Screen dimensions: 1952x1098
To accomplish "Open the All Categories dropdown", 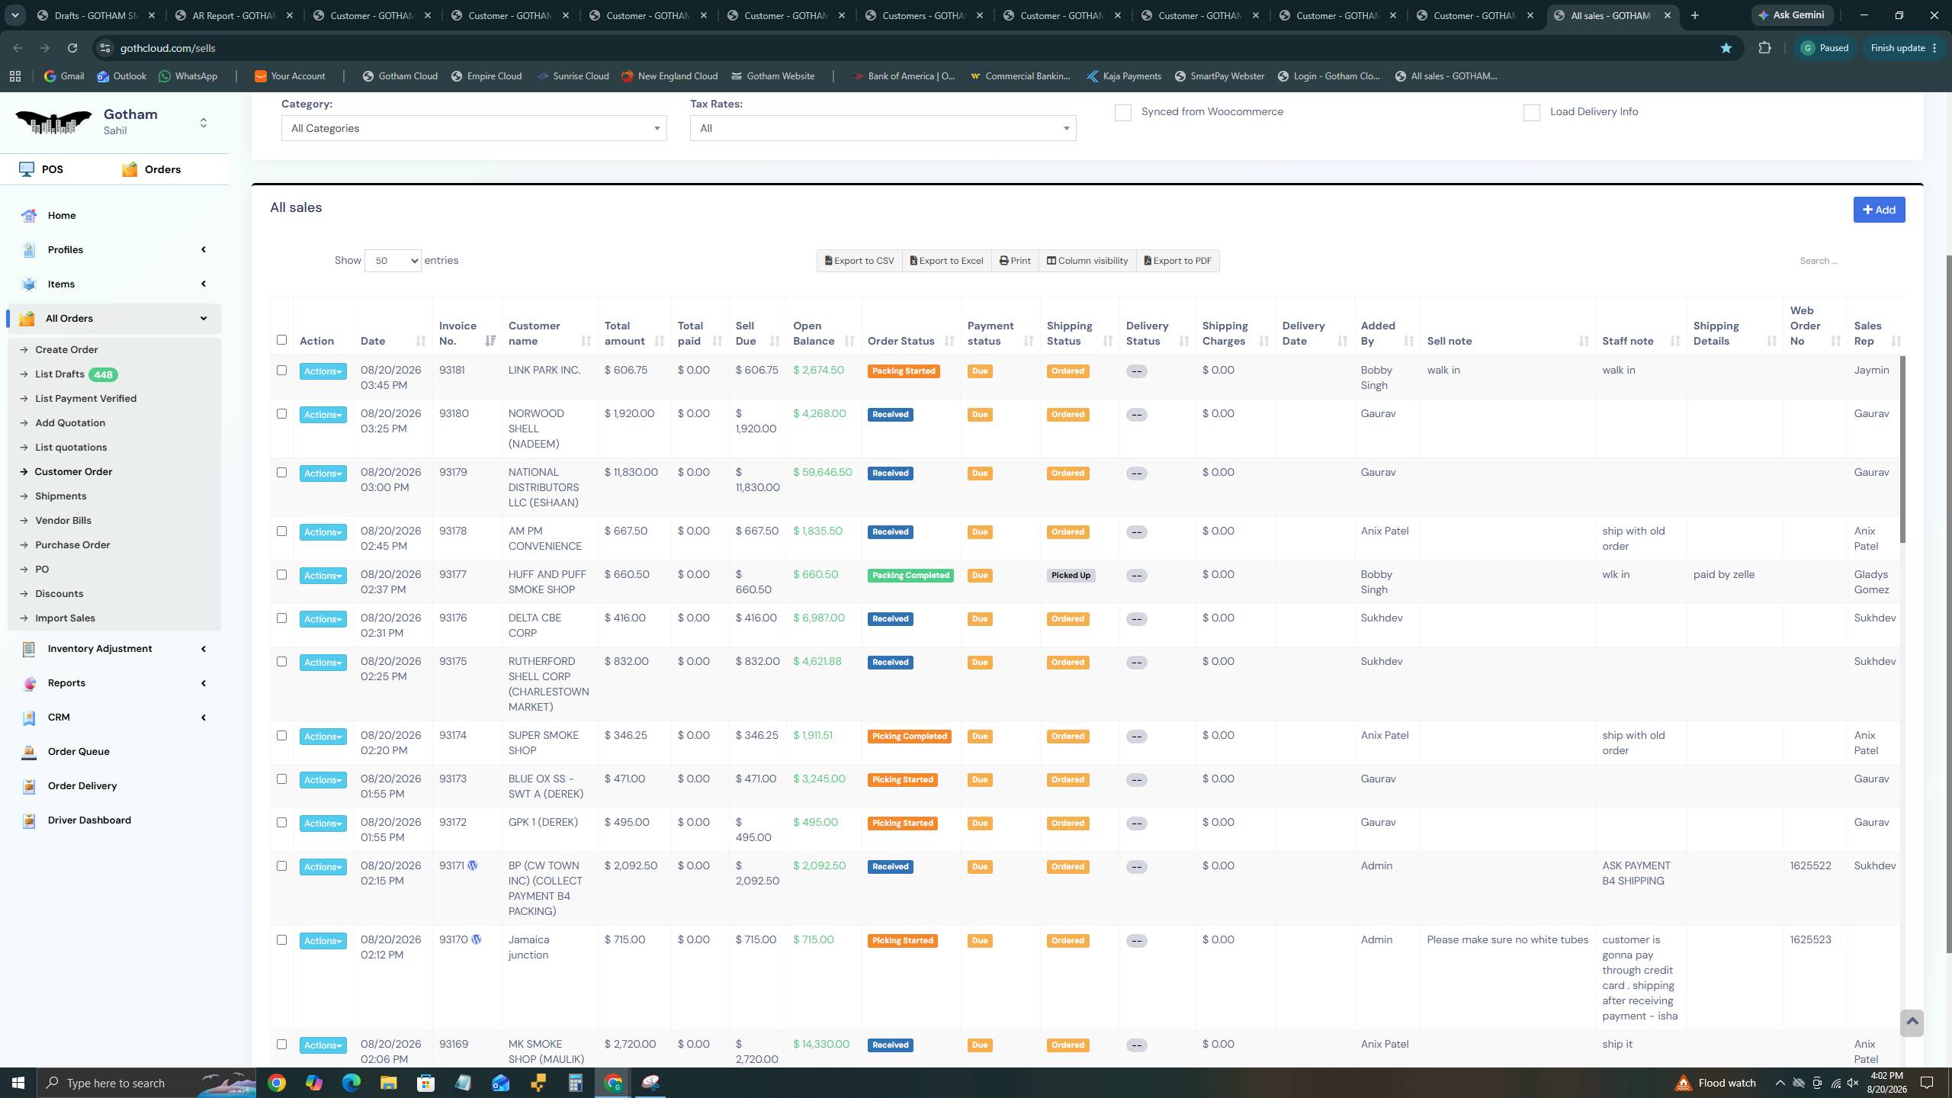I will click(474, 128).
